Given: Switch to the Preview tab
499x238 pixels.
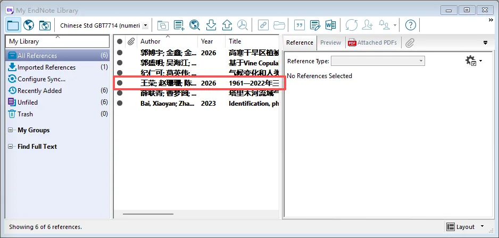Looking at the screenshot, I should [331, 42].
